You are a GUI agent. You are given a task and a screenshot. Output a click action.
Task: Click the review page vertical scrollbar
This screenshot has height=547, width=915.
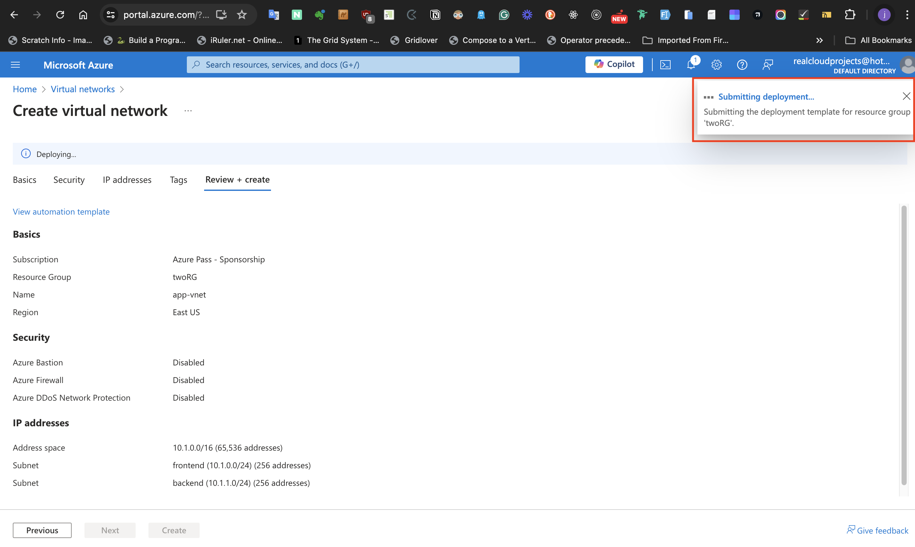click(903, 345)
